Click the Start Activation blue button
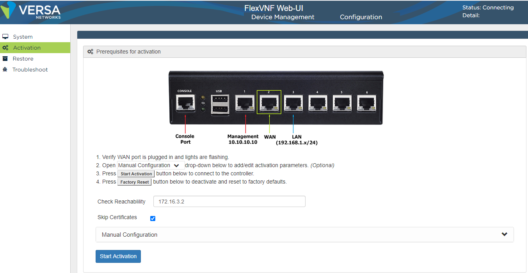Viewport: 528px width, 273px height. (118, 256)
